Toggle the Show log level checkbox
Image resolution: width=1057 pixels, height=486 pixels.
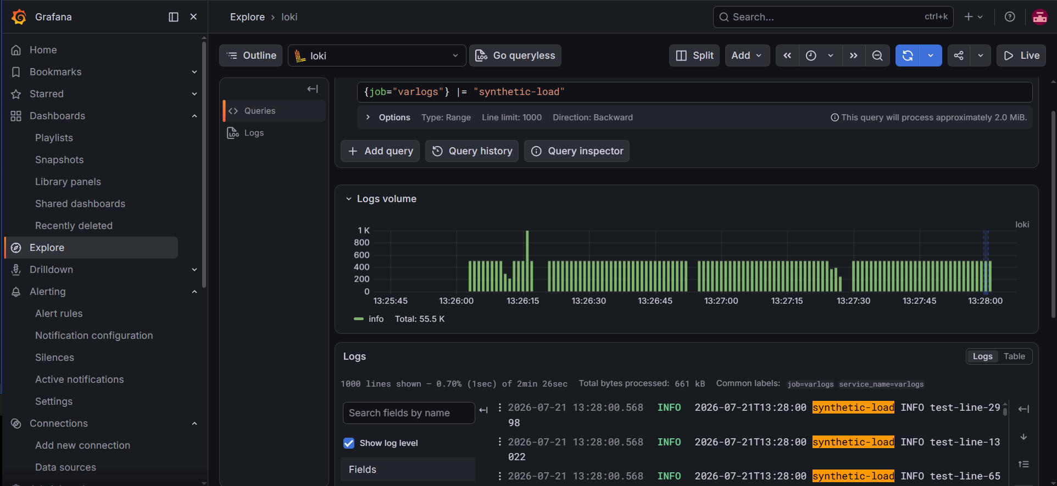349,443
